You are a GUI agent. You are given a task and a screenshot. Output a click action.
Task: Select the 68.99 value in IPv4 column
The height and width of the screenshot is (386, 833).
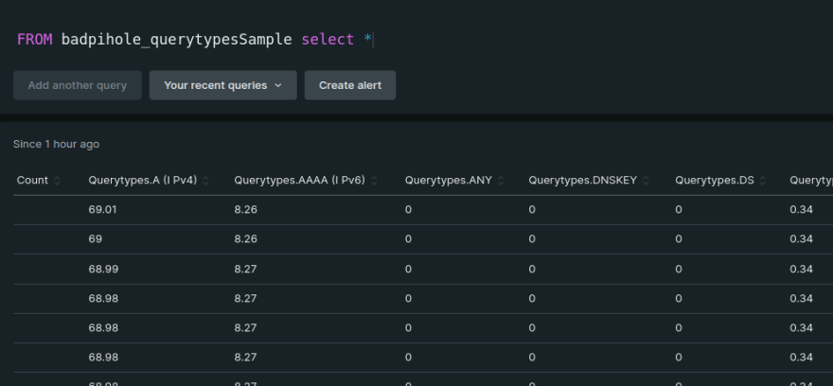pos(102,269)
